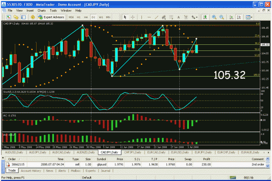Open the Profiles star-folder icon
This screenshot has width=272, height=181.
(16, 17)
